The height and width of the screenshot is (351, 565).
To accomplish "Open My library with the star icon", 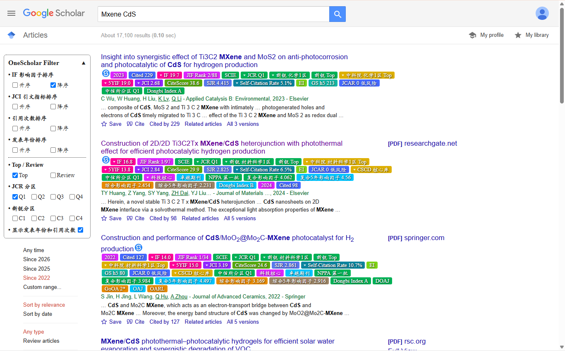I will point(531,35).
